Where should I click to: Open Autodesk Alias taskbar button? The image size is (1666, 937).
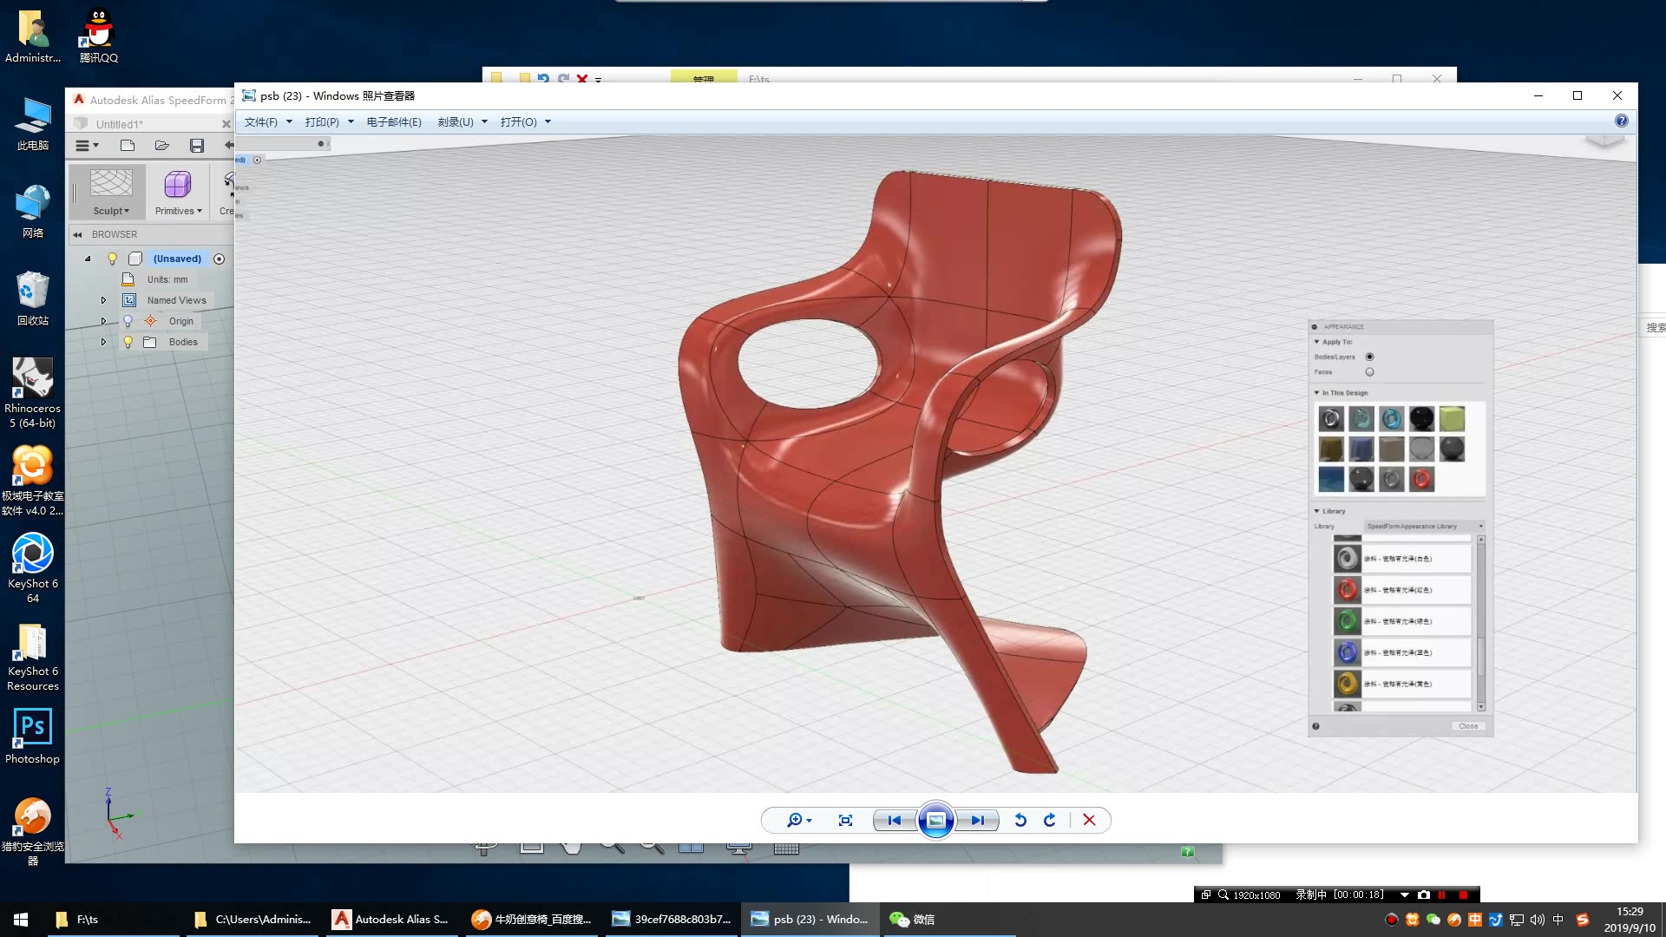[391, 919]
